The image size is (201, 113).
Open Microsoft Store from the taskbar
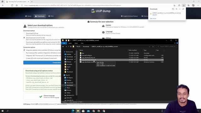tap(83, 111)
